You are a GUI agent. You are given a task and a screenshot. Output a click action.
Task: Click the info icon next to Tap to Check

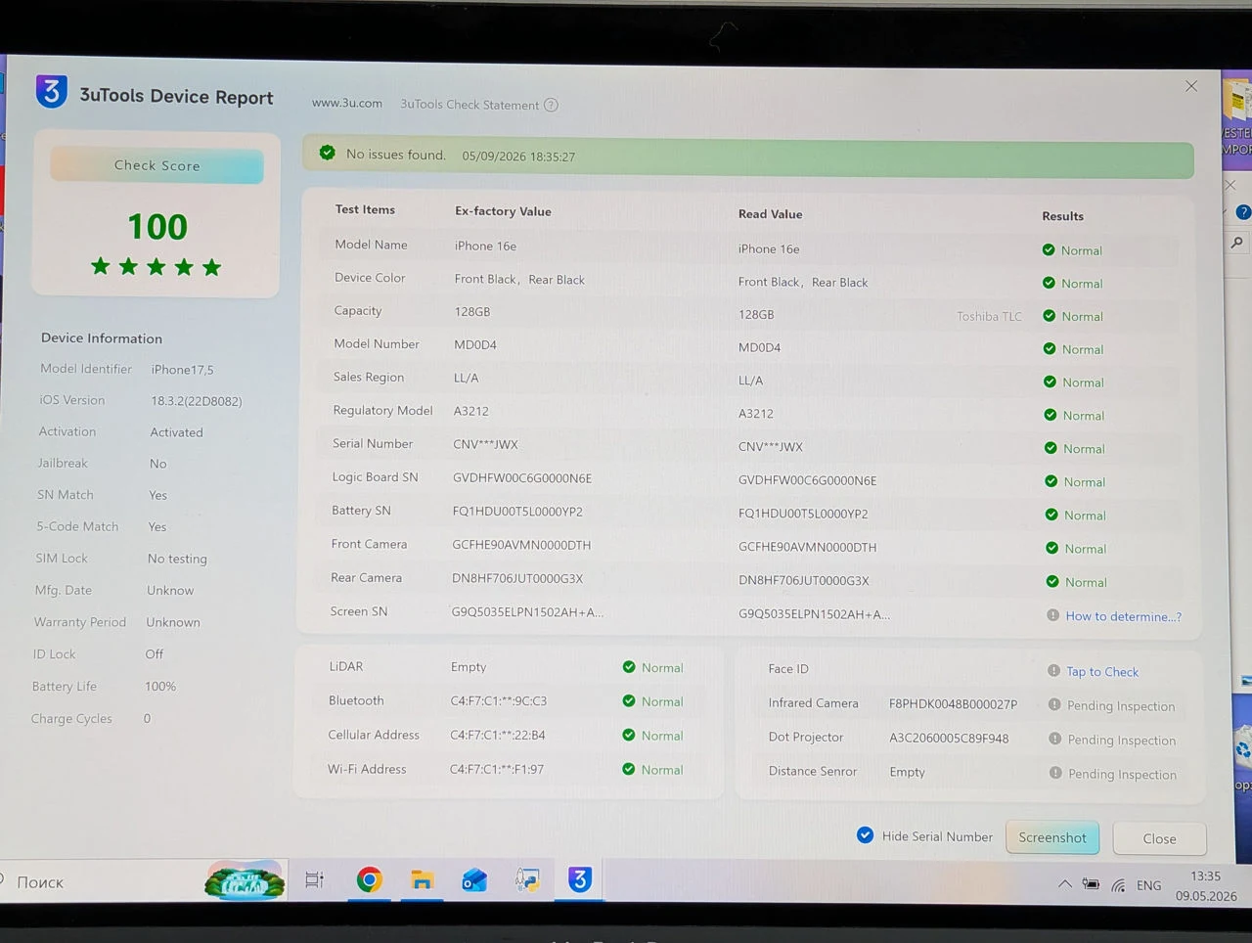pyautogui.click(x=1053, y=671)
